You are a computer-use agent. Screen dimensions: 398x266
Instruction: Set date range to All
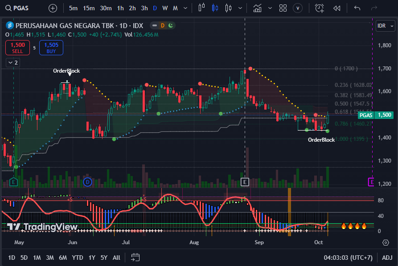coord(116,258)
